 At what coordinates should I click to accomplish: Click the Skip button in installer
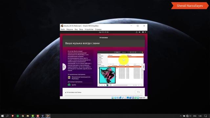(x=138, y=92)
